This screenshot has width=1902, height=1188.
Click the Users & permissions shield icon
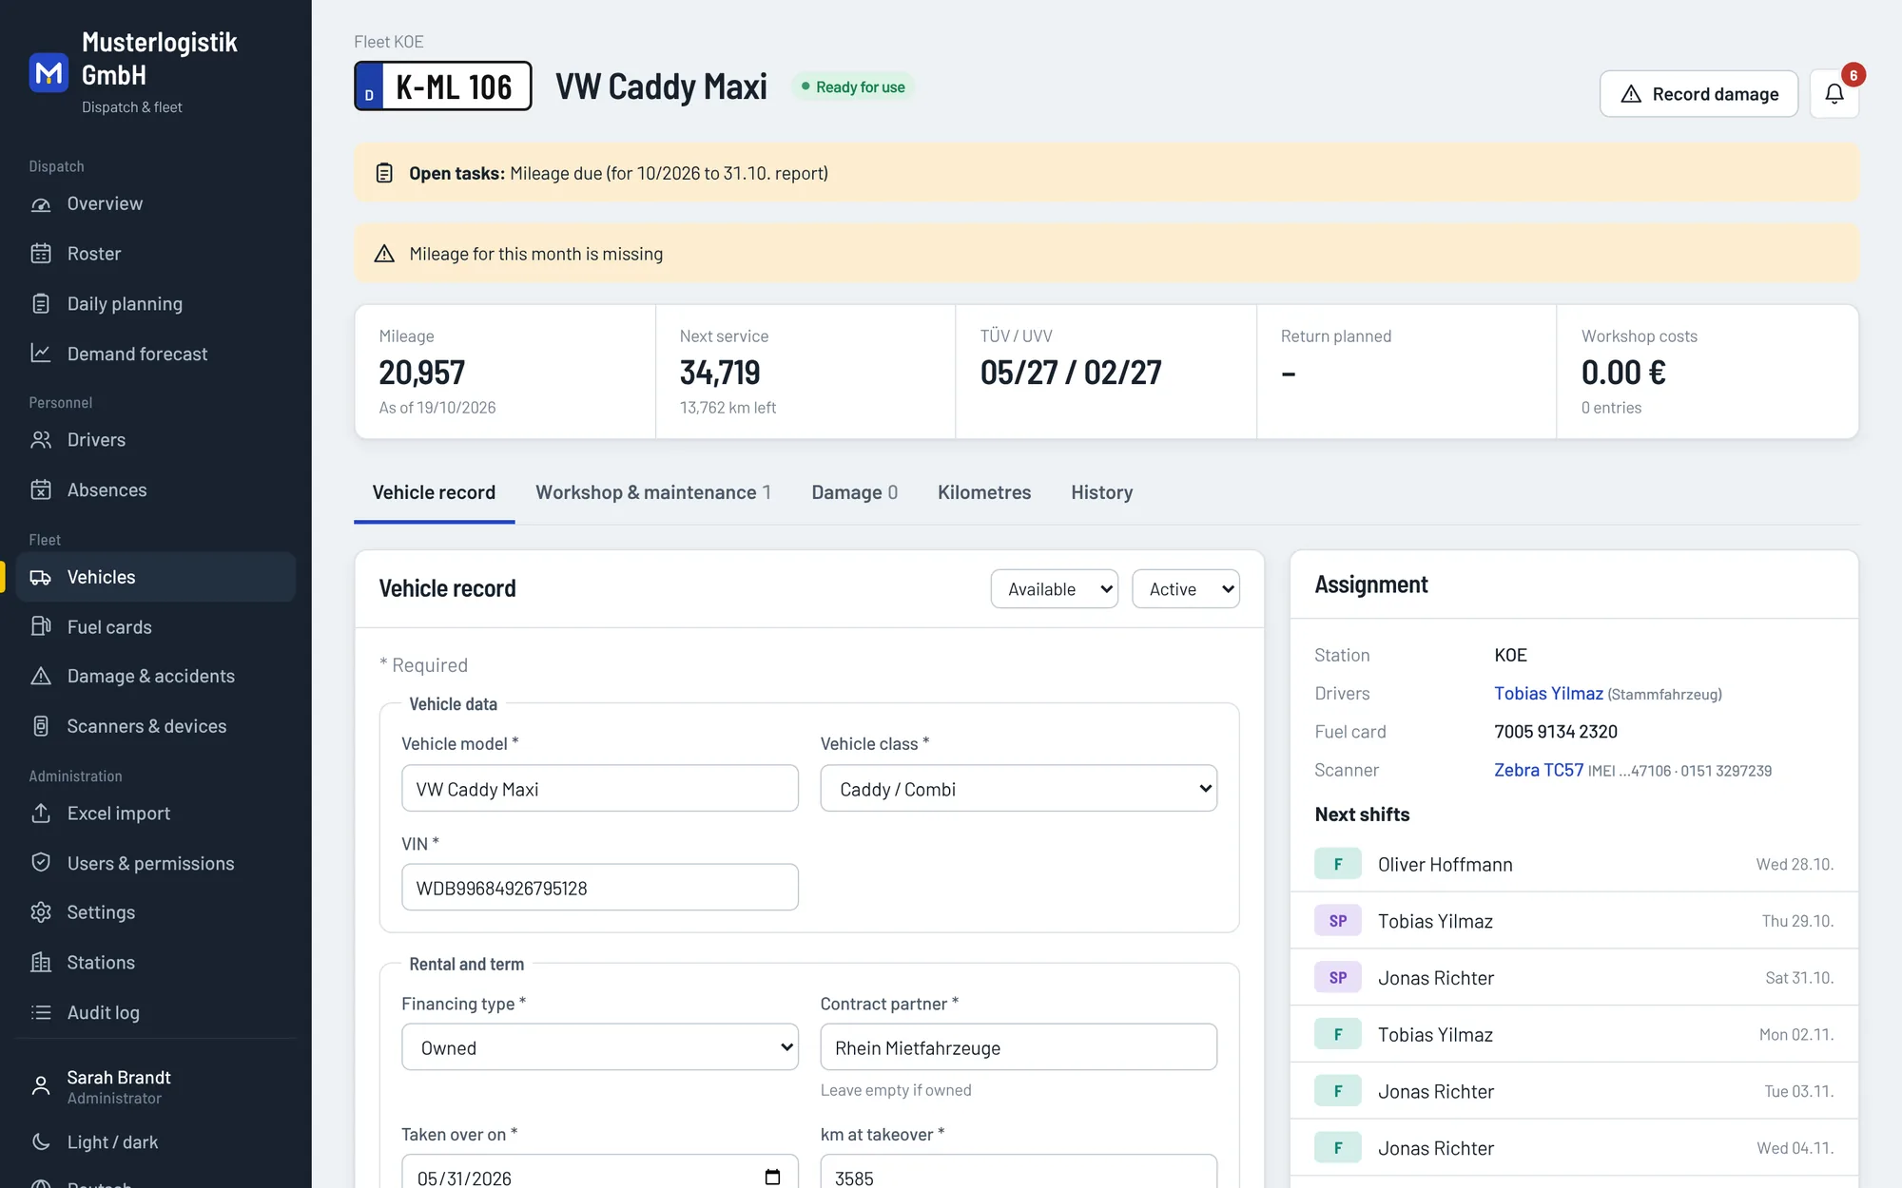41,863
